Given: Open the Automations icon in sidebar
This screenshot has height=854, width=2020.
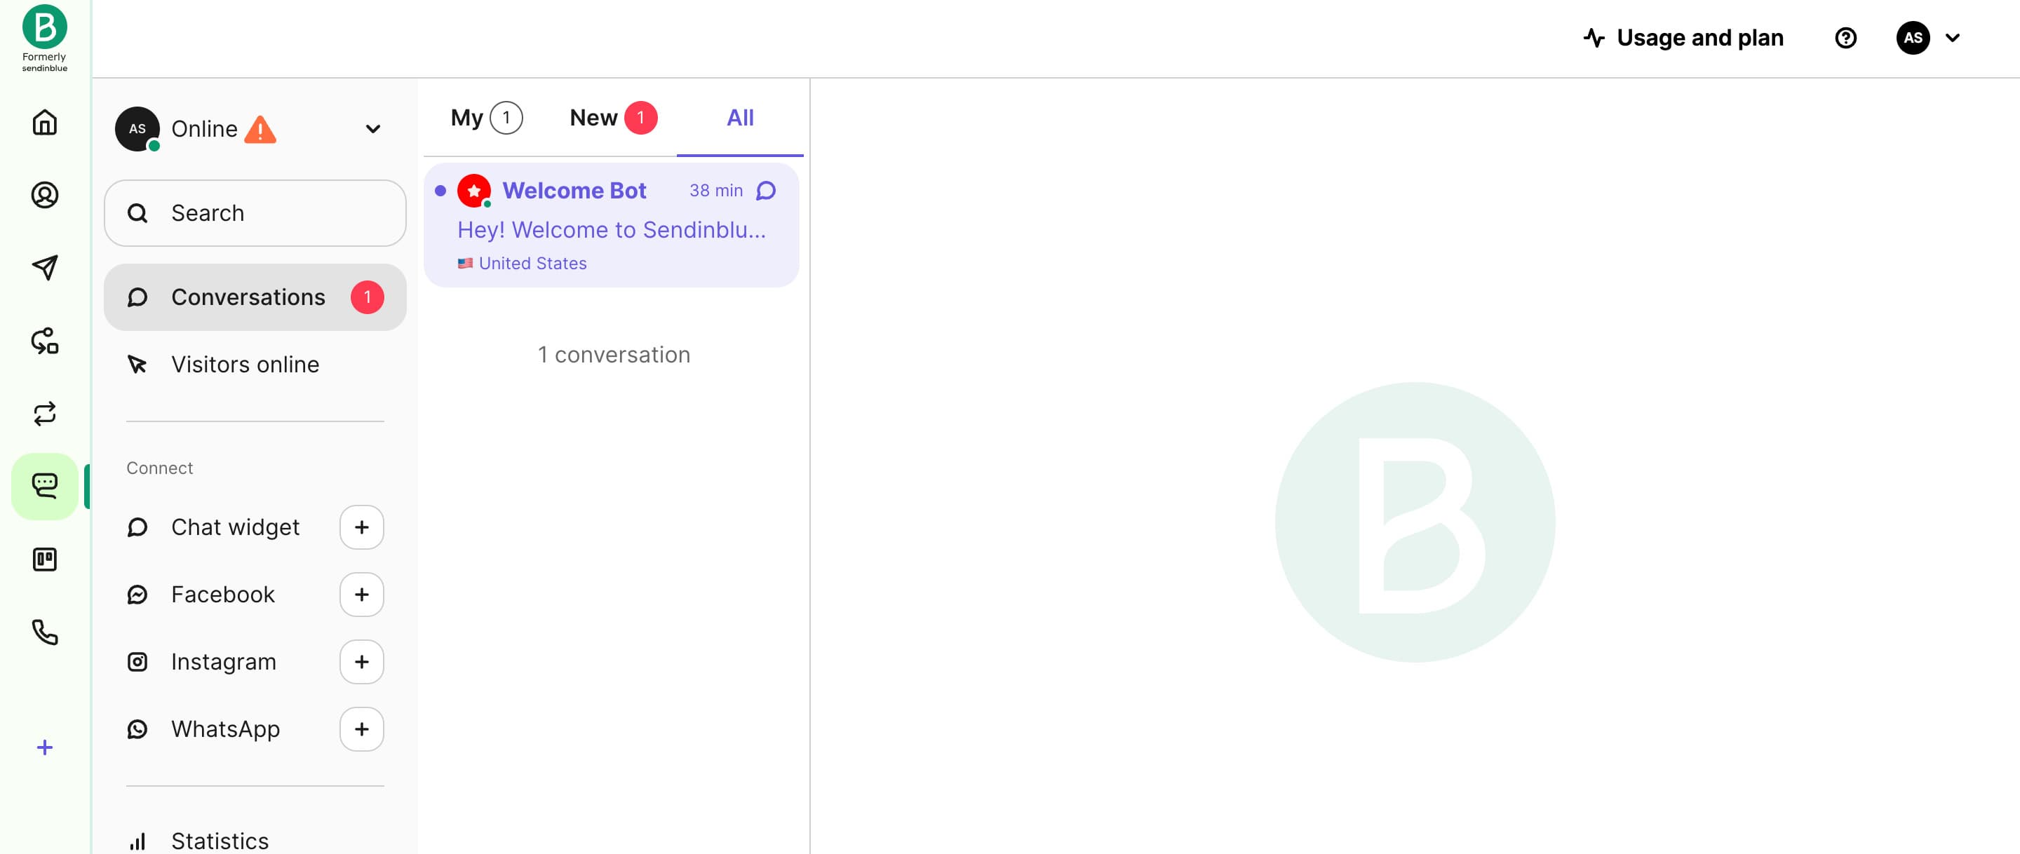Looking at the screenshot, I should (45, 340).
